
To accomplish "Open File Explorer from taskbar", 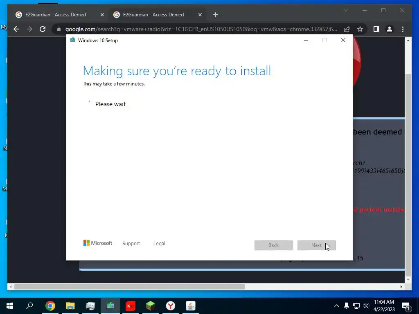I will click(x=70, y=306).
